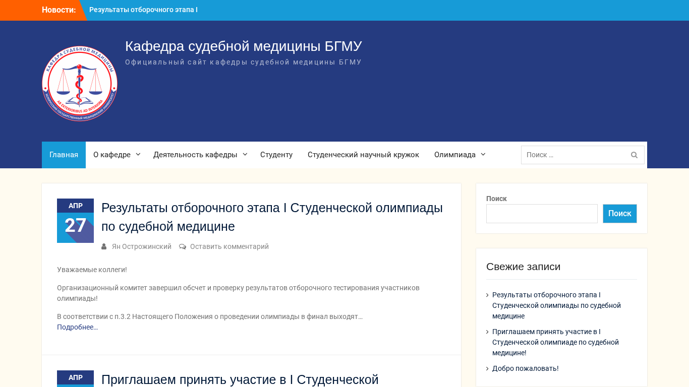689x387 pixels.
Task: Click the orange Новости: label
Action: [59, 10]
